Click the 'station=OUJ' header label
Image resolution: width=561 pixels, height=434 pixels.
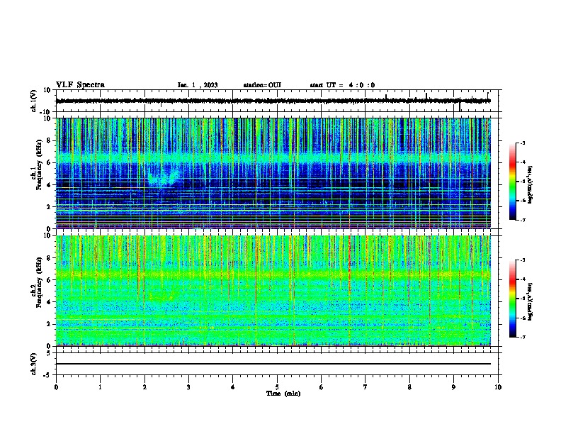262,85
